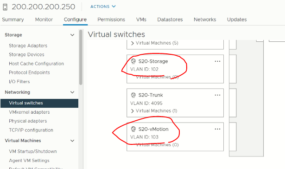
Task: Open VM Startup/Shutdown settings
Action: (x=33, y=151)
